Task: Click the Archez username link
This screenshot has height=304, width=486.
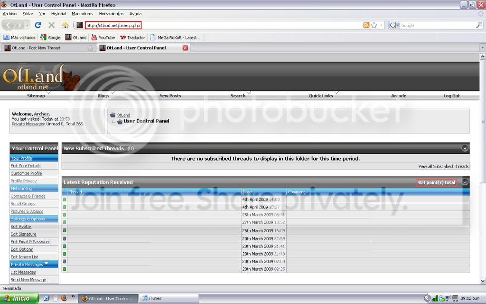Action: coord(41,114)
